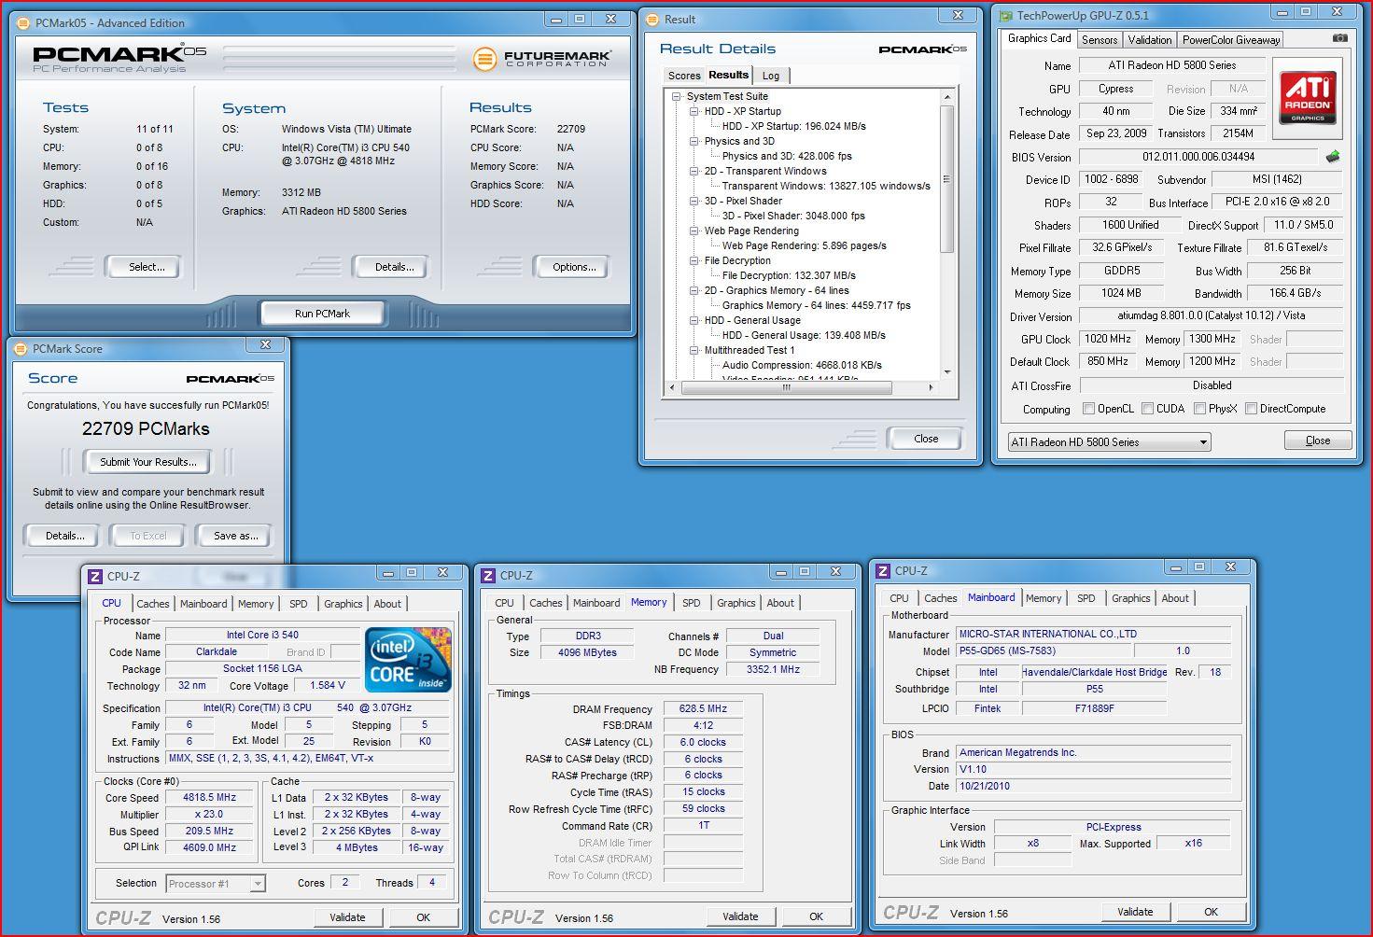The image size is (1373, 937).
Task: Collapse the Physics and 3D node
Action: coord(694,141)
